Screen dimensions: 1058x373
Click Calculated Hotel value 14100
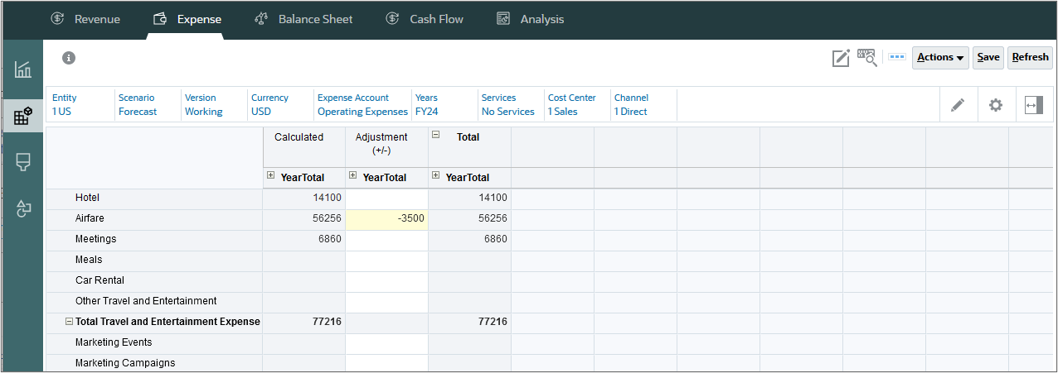pyautogui.click(x=304, y=198)
